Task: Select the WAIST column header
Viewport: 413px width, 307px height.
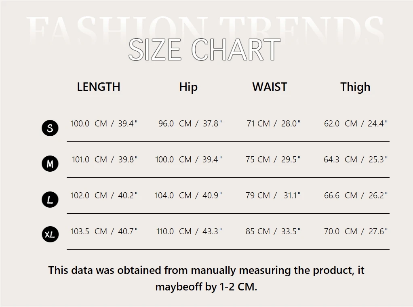Action: coord(270,87)
